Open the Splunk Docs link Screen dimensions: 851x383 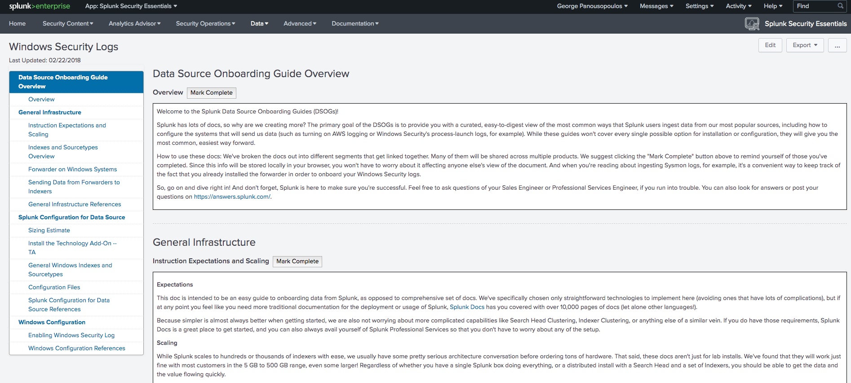(467, 307)
